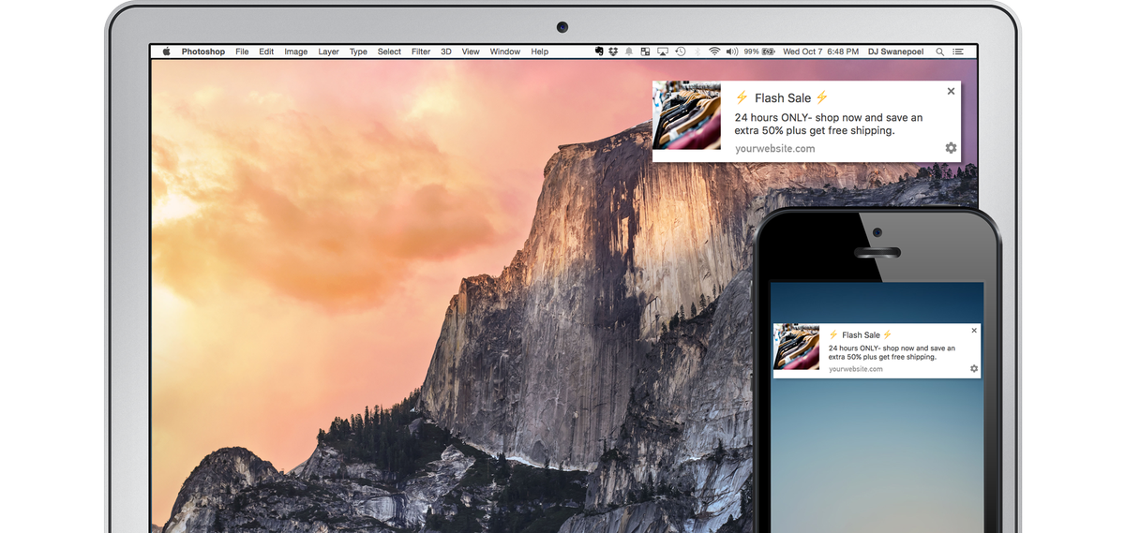The height and width of the screenshot is (533, 1125).
Task: Open the Type menu
Action: click(358, 52)
